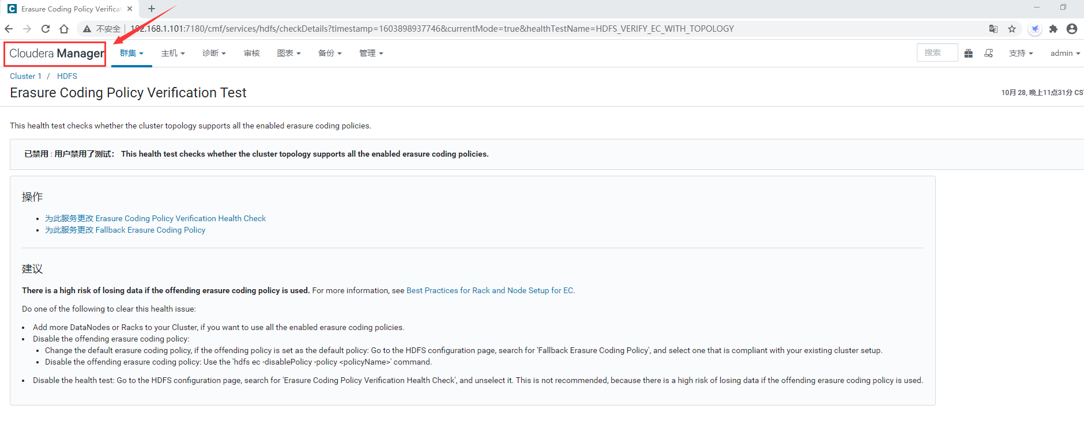Open the translate page icon
1084x432 pixels.
click(x=993, y=29)
